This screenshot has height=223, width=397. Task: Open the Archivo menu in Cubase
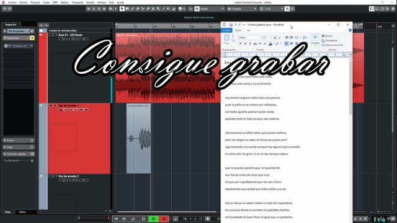[x=12, y=2]
